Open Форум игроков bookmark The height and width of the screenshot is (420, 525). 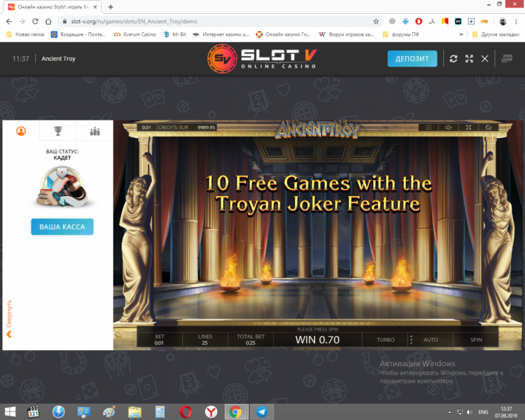tap(346, 34)
